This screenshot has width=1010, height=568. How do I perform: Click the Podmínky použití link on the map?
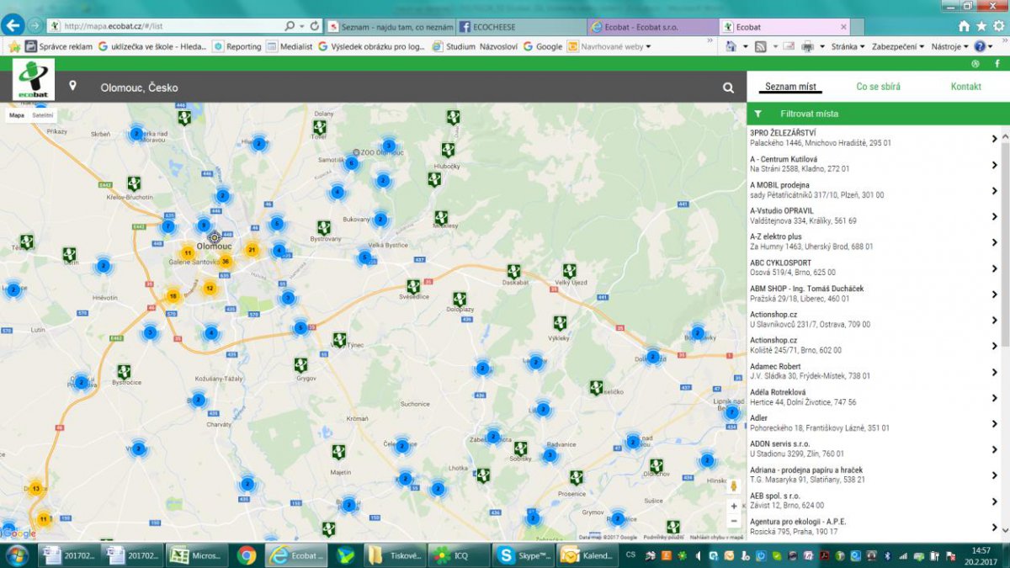(x=663, y=537)
